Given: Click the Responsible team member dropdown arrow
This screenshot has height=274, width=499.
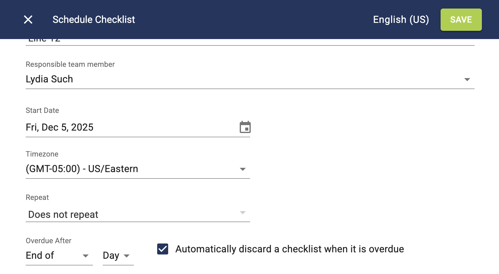Looking at the screenshot, I should [x=467, y=80].
